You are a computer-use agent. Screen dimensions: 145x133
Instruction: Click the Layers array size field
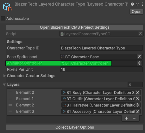135,84
